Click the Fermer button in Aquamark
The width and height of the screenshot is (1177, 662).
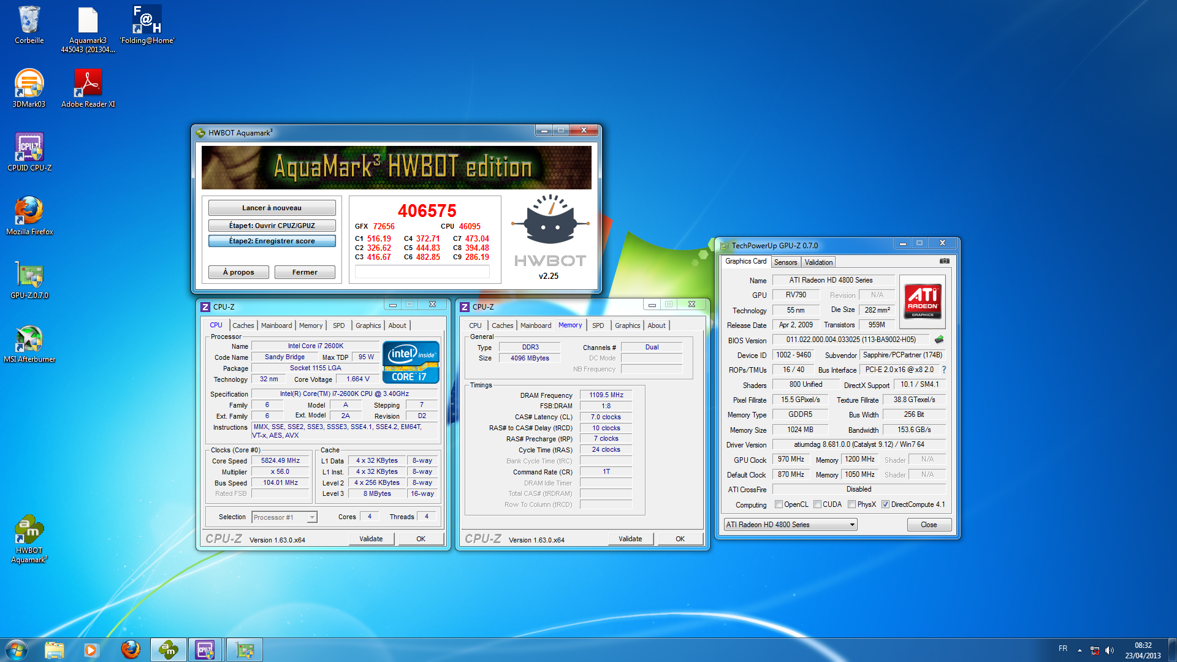click(305, 272)
